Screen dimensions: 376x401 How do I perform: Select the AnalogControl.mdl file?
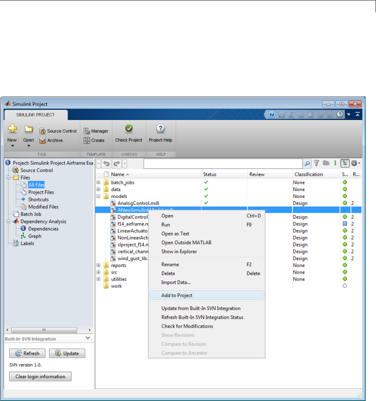tap(138, 203)
